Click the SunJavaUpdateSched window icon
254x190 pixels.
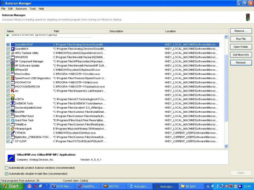(13, 107)
